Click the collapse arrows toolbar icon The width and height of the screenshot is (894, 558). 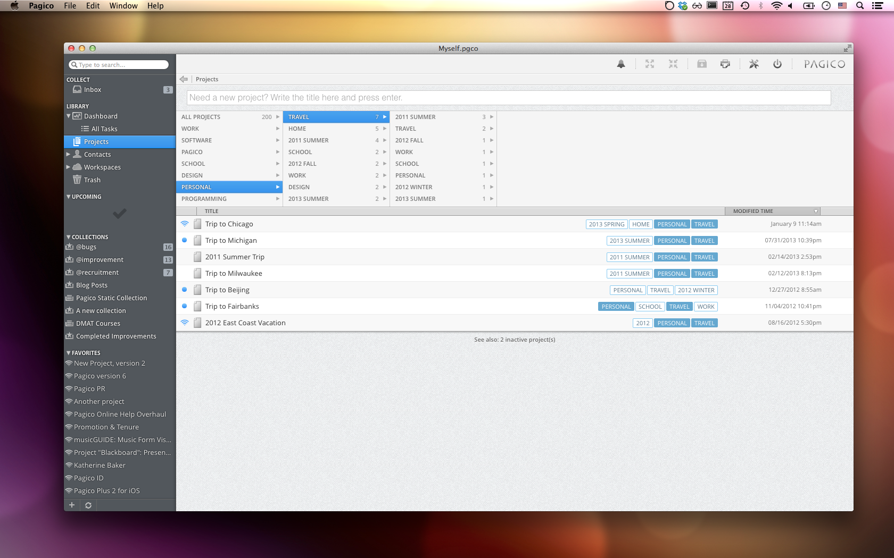pyautogui.click(x=673, y=64)
